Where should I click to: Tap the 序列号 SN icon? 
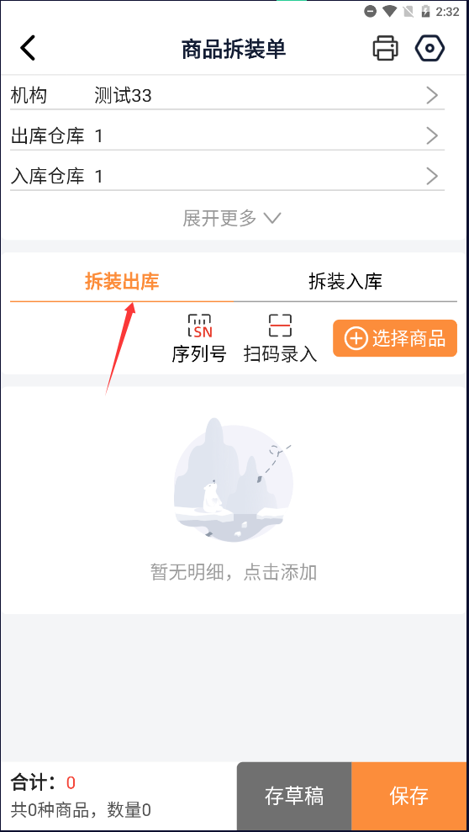click(199, 326)
